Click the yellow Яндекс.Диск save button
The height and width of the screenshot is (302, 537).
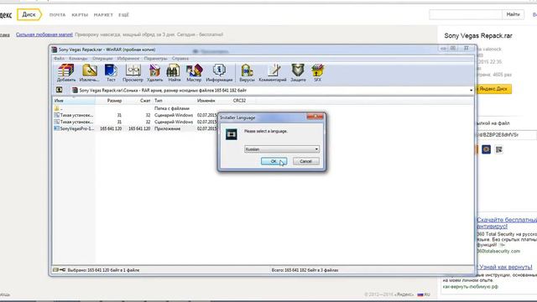pyautogui.click(x=494, y=89)
